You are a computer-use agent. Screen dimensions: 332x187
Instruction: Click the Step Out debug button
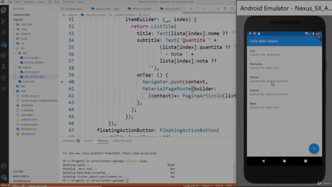point(211,8)
